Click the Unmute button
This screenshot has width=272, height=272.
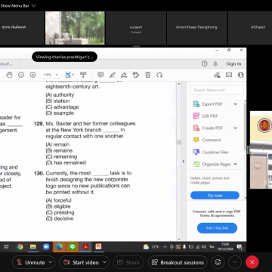30,262
